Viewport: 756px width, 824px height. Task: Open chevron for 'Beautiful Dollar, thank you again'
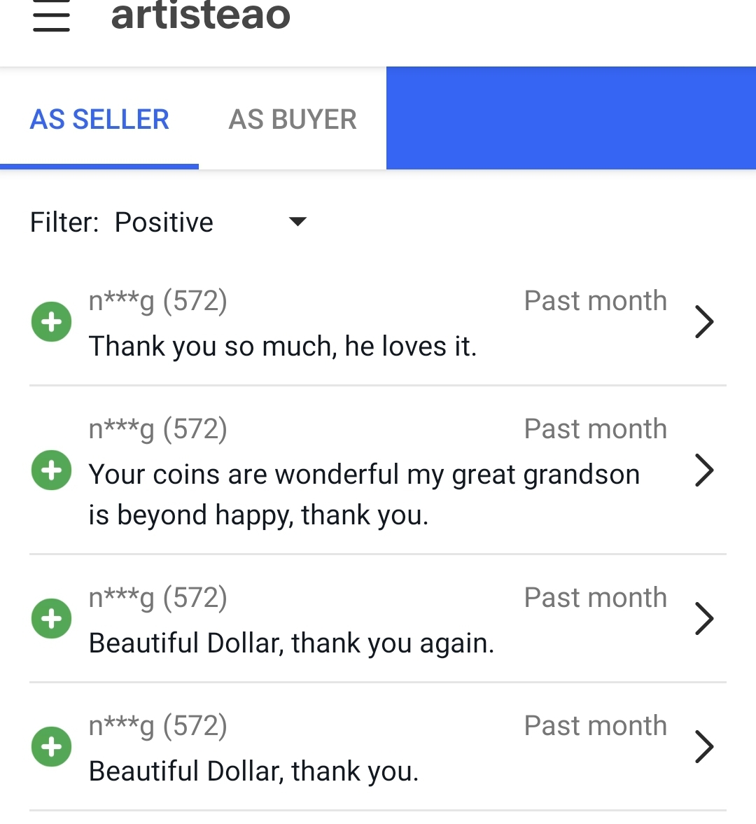click(704, 619)
